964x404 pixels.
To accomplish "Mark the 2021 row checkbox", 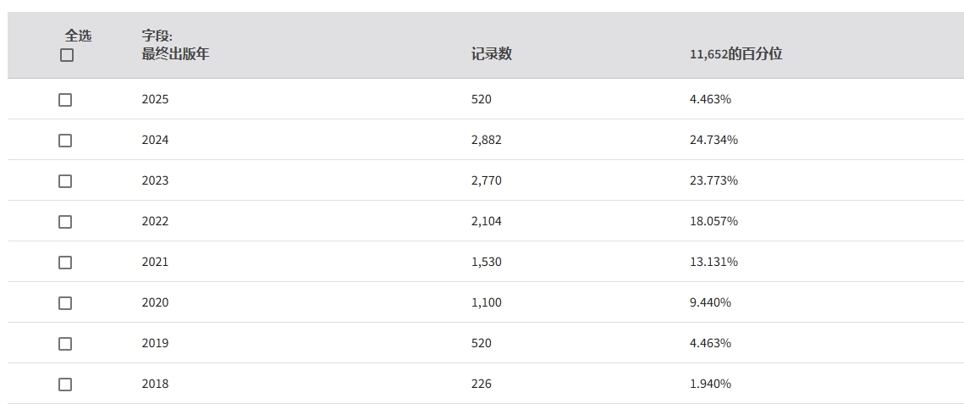I will 65,262.
